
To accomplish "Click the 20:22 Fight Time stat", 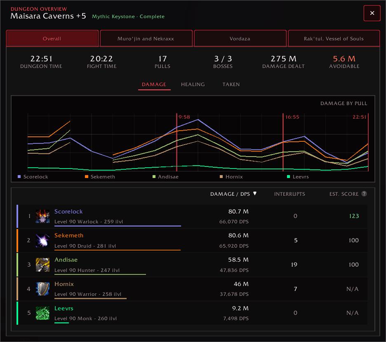I will (102, 62).
